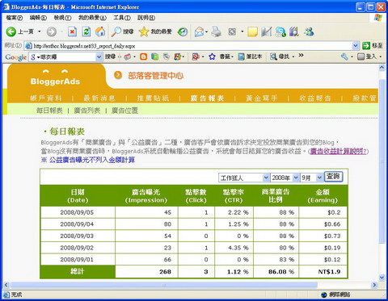Click the horizontal scrollbar right arrow

click(374, 285)
